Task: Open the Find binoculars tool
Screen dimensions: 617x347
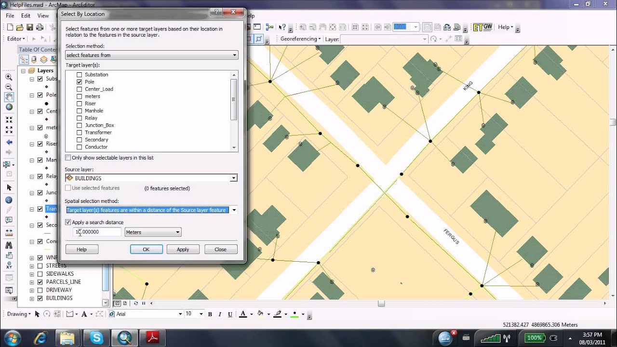Action: tap(9, 245)
